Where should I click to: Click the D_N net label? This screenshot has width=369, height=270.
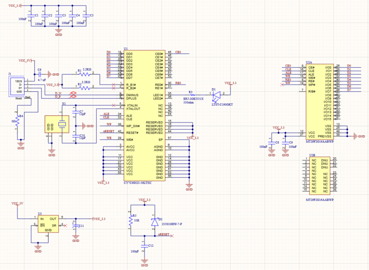(x=58, y=94)
